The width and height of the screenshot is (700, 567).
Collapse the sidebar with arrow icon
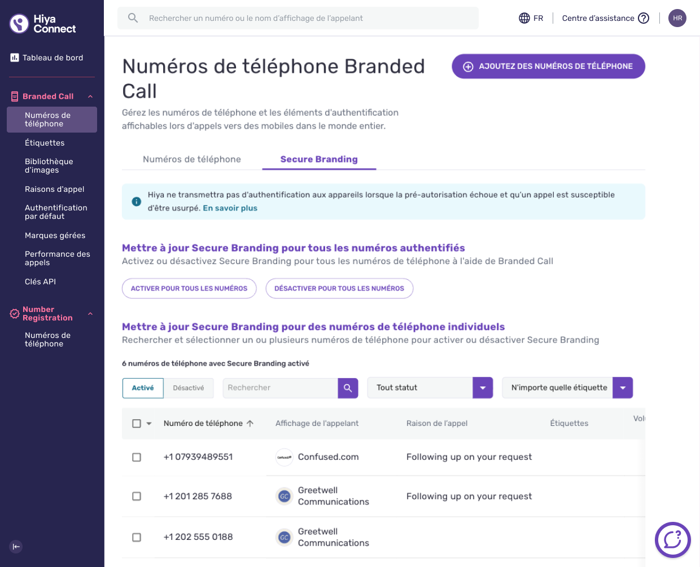(16, 546)
